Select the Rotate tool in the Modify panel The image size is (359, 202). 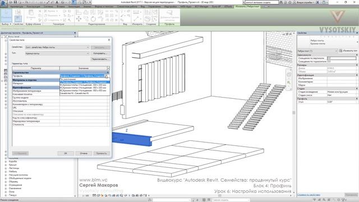pyautogui.click(x=93, y=19)
